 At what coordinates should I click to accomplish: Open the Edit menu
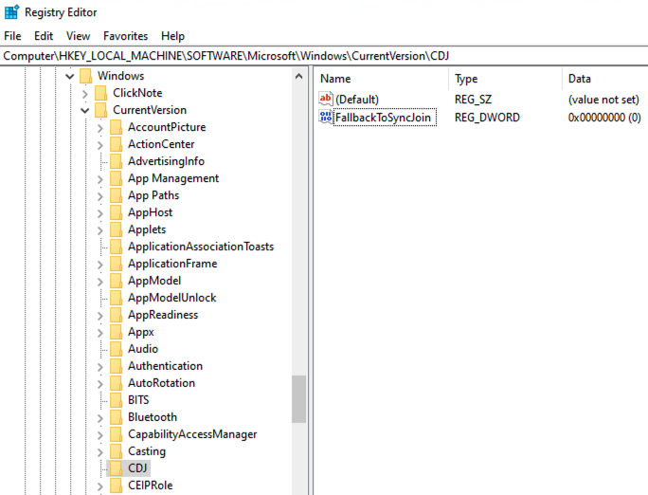tap(44, 36)
